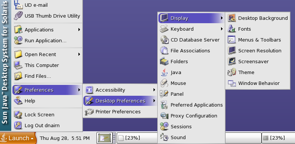The width and height of the screenshot is (295, 144).
Task: Click the notes applet icon on the panel
Action: (104, 138)
